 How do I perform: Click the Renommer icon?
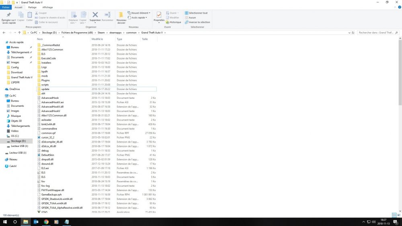click(107, 15)
